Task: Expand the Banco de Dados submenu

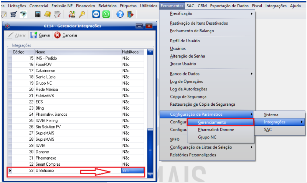Action: pyautogui.click(x=211, y=74)
